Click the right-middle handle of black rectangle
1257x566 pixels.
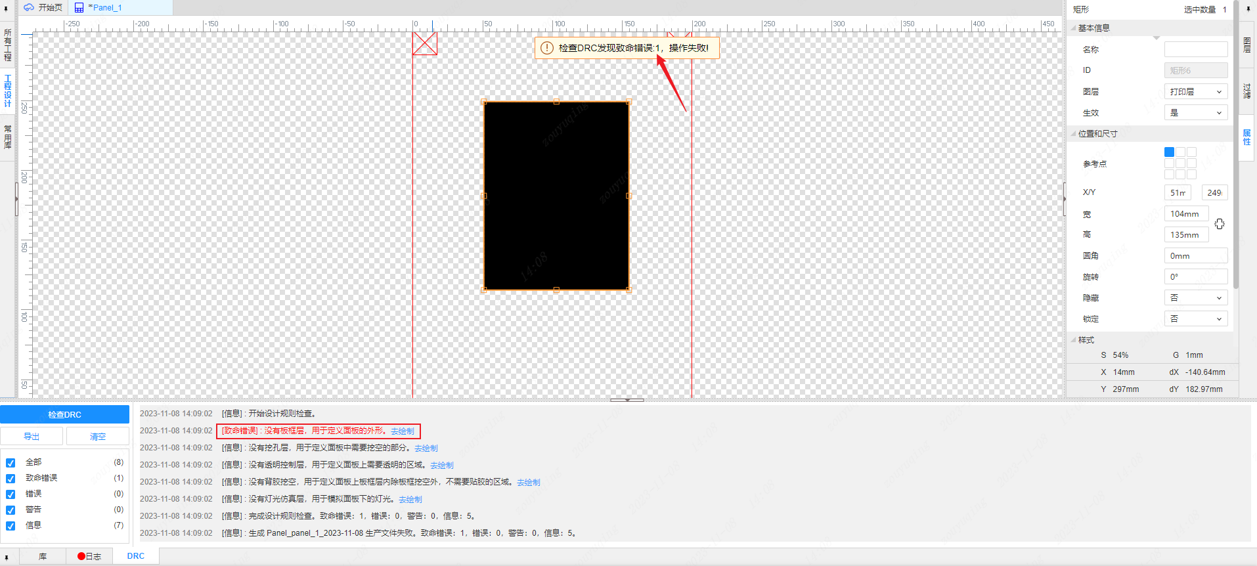tap(628, 196)
